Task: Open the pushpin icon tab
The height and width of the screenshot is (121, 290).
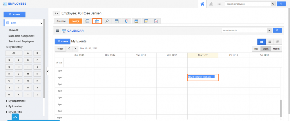Action: (107, 21)
